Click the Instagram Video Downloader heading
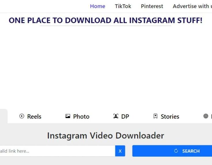212x165 pixels. pos(106,135)
